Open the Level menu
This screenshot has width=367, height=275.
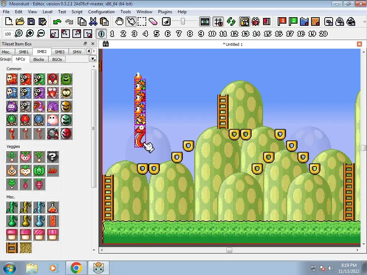click(47, 12)
